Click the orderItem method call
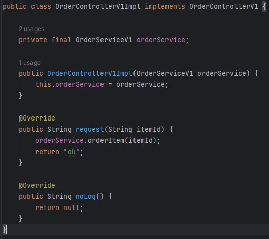 coord(106,140)
